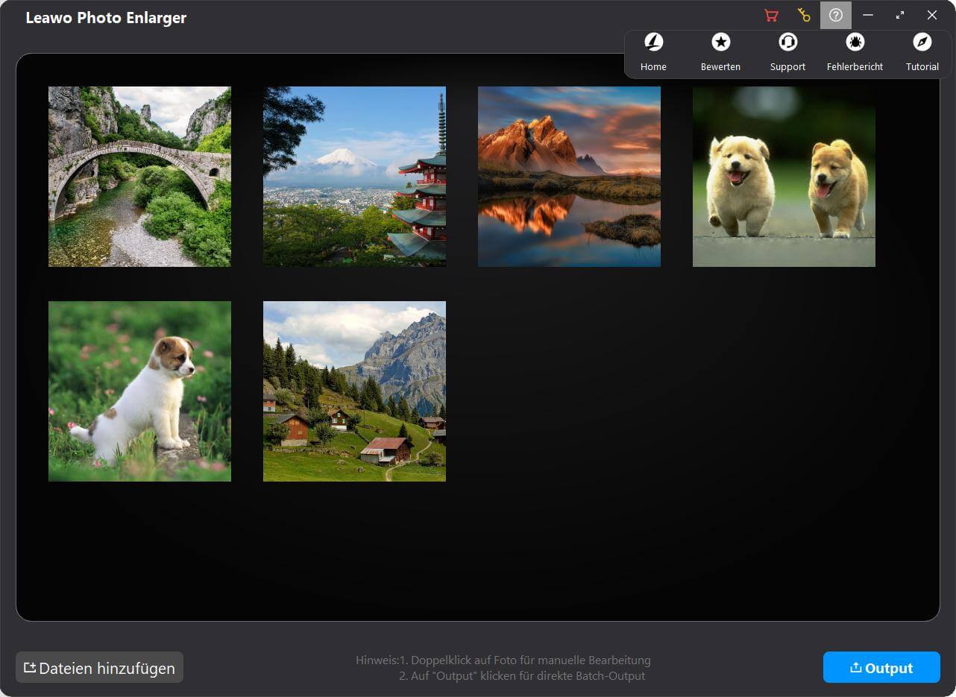Select the stone bridge photo thumbnail
This screenshot has width=956, height=697.
(x=139, y=177)
